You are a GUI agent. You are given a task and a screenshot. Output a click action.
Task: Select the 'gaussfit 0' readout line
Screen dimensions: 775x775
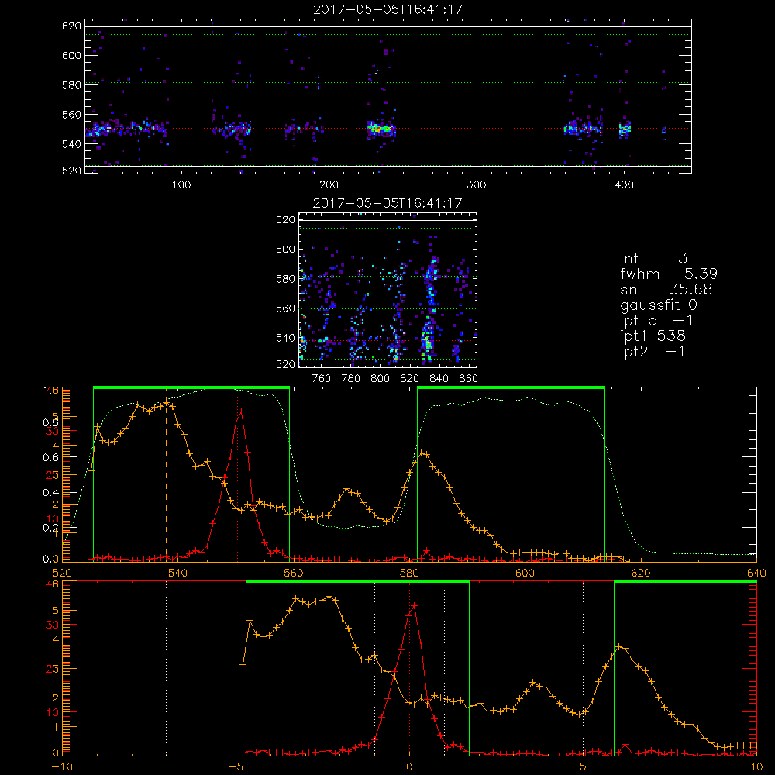[x=658, y=305]
